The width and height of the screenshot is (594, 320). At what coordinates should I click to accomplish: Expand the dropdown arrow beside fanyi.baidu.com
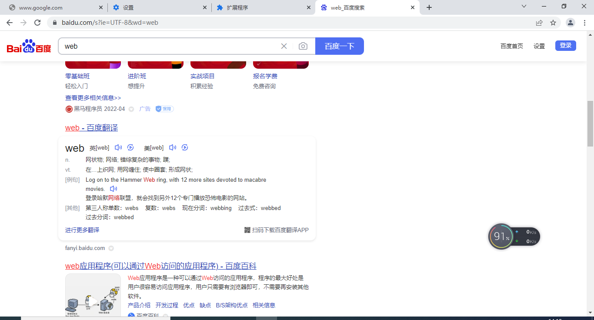[111, 248]
